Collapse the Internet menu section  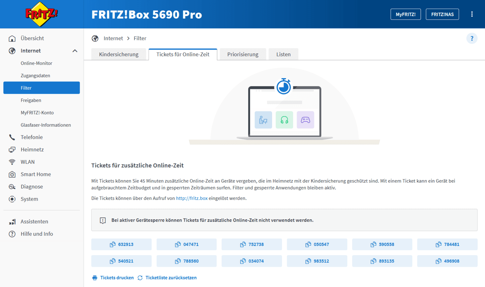[x=75, y=51]
